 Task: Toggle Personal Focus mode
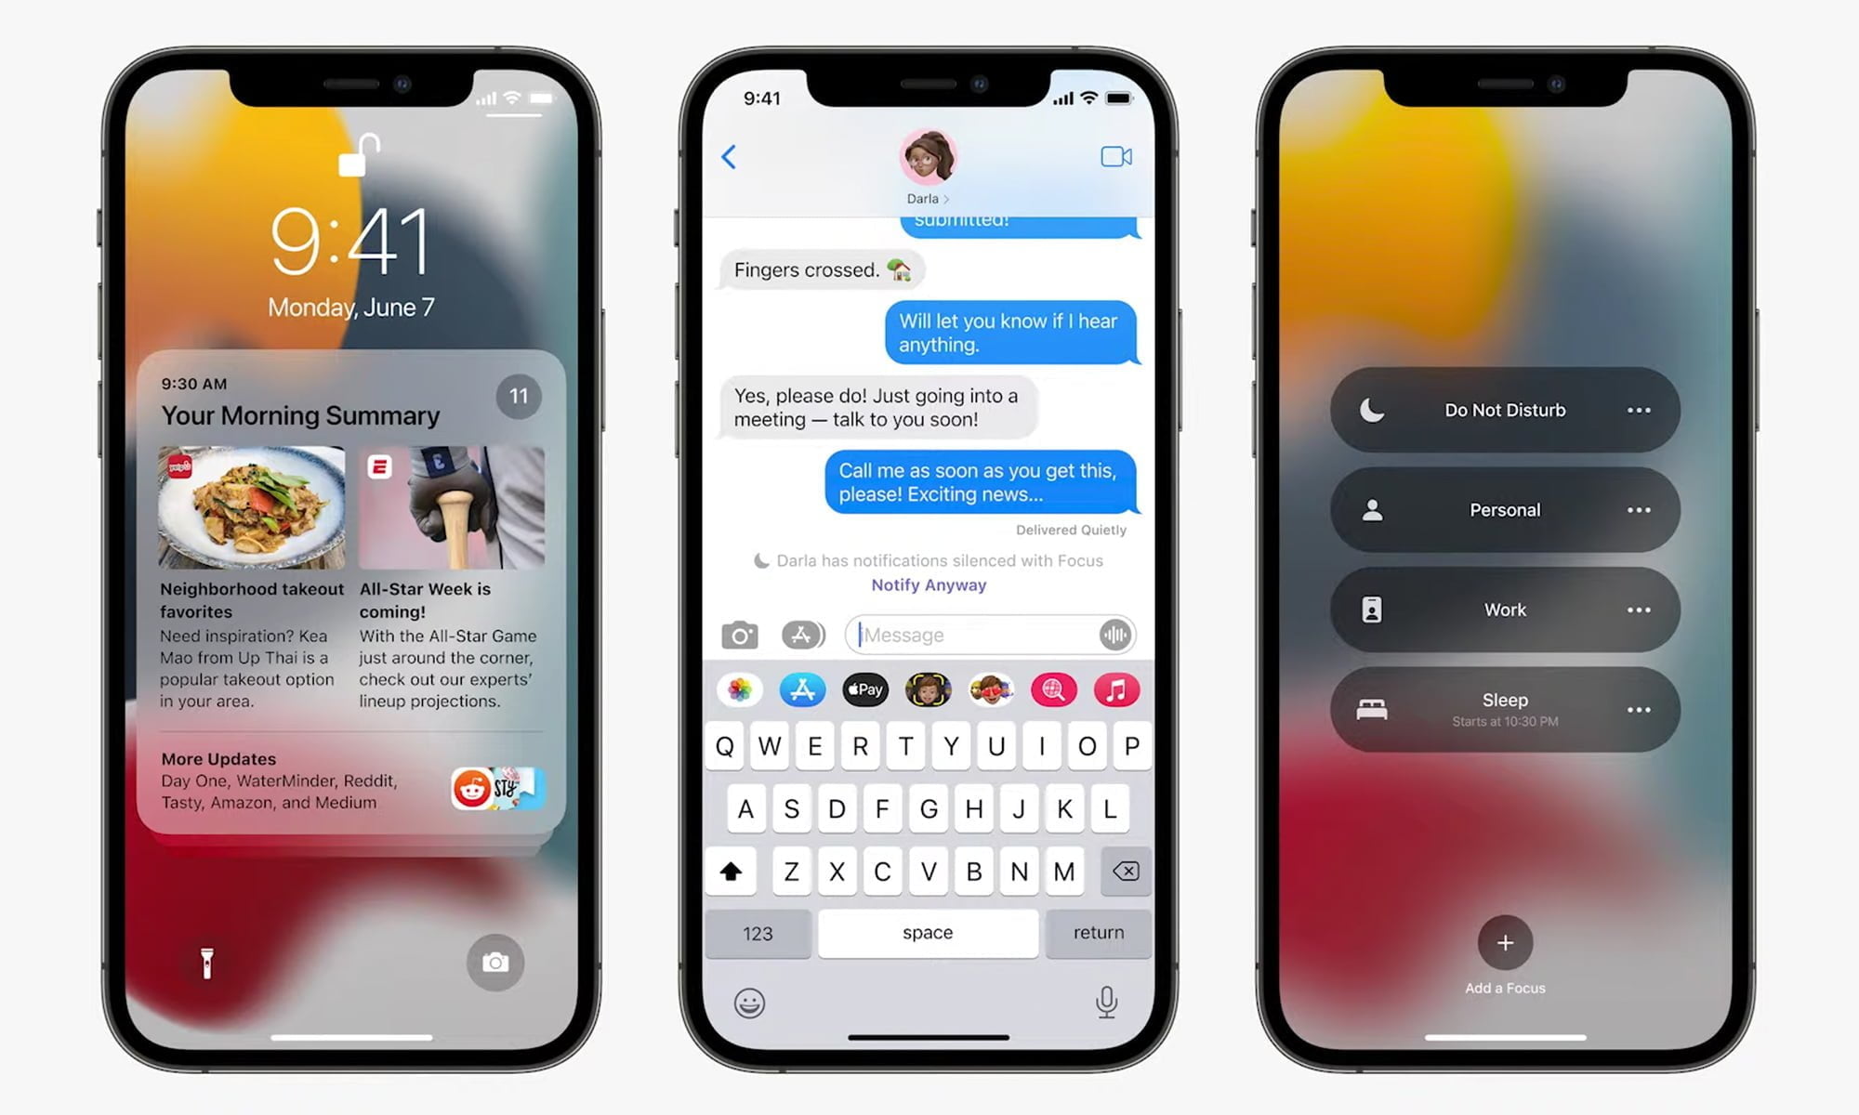(x=1505, y=508)
